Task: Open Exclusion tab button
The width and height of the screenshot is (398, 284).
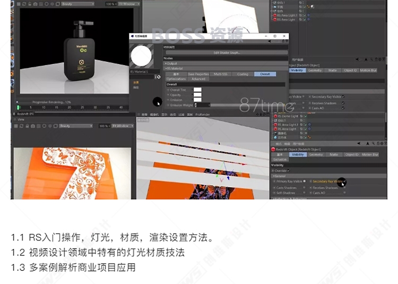Action: click(x=280, y=159)
